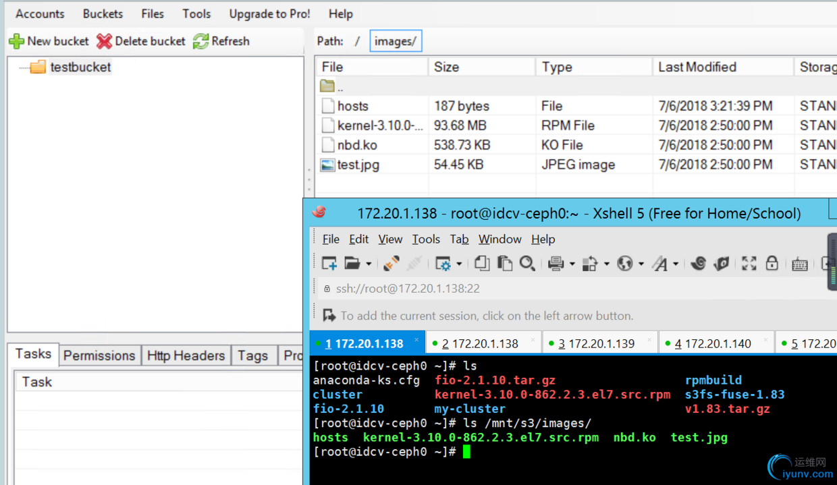Click the Task column header in Tasks panel
Image resolution: width=837 pixels, height=485 pixels.
tap(159, 382)
